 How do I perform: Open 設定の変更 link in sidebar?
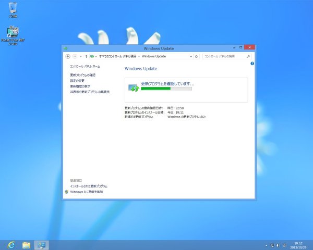click(77, 81)
